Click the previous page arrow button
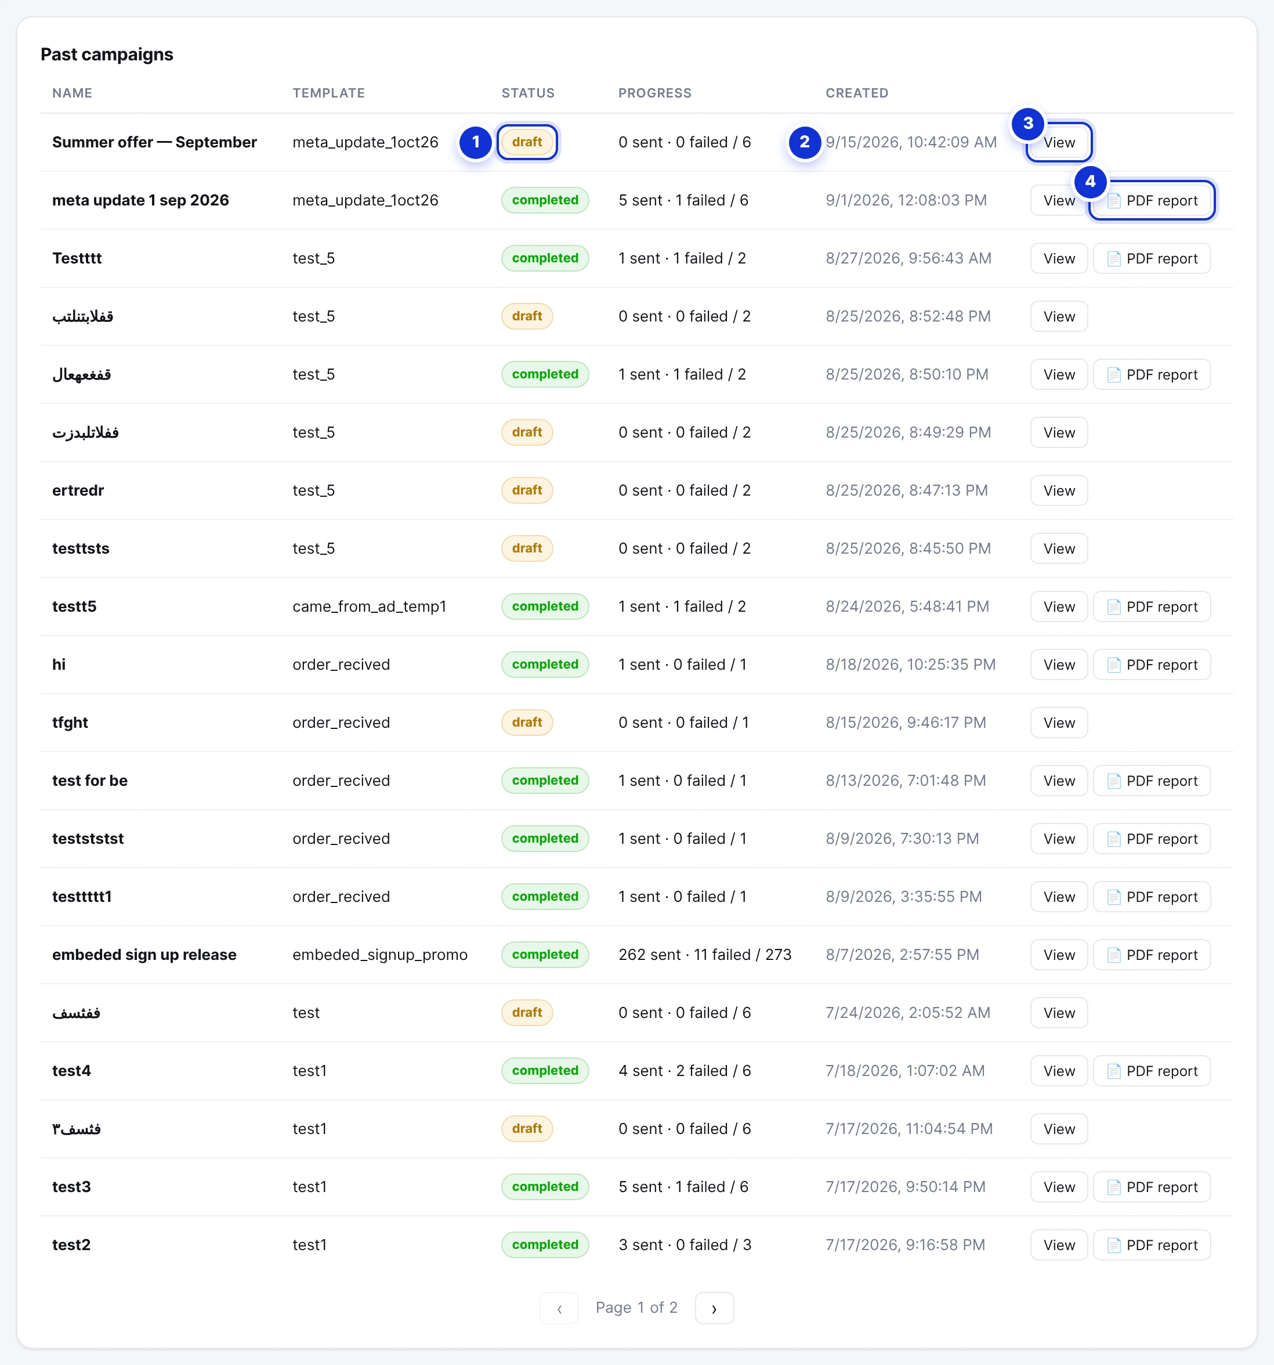The width and height of the screenshot is (1274, 1365). [x=559, y=1308]
